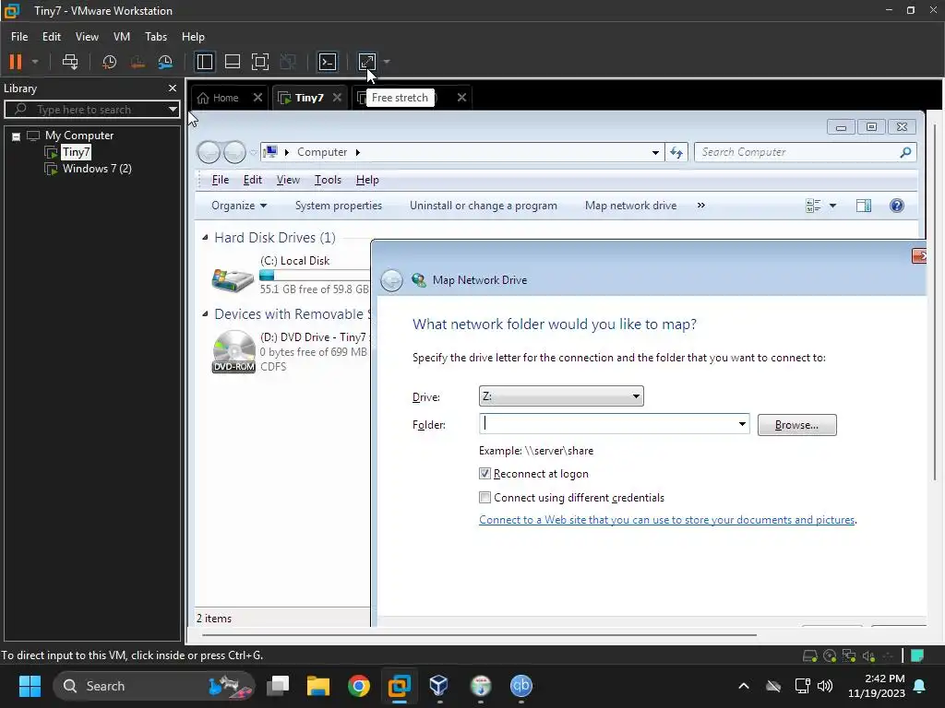This screenshot has width=945, height=708.
Task: Click the Take snapshot clock icon
Action: pyautogui.click(x=109, y=62)
